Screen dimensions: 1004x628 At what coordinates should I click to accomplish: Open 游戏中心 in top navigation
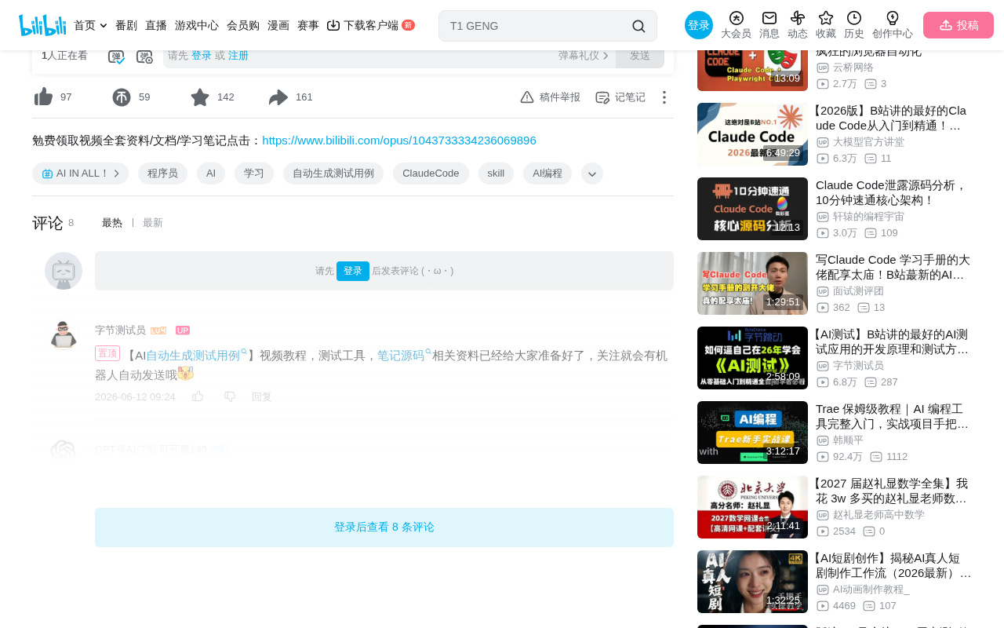pos(197,25)
